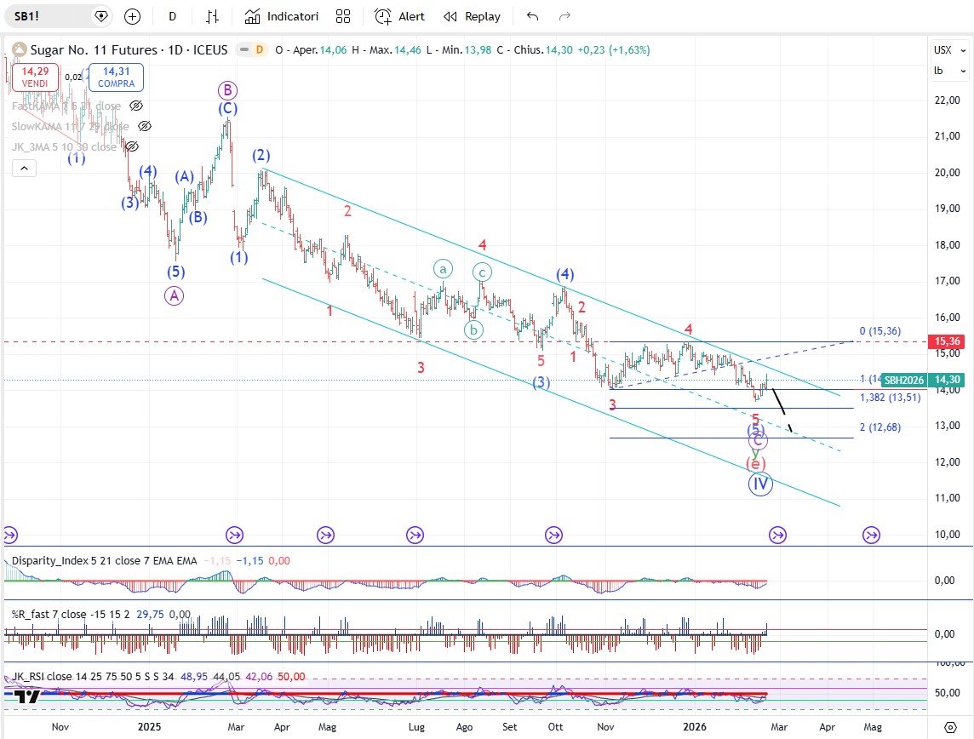This screenshot has width=974, height=739.
Task: Click the SB1! symbol search field
Action: pos(51,16)
